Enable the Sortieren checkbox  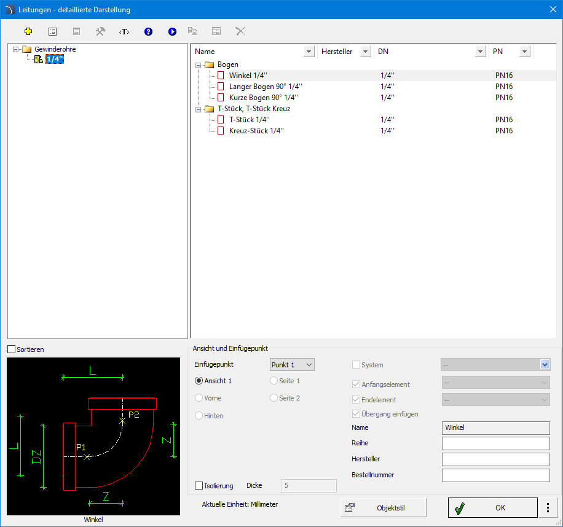click(12, 349)
